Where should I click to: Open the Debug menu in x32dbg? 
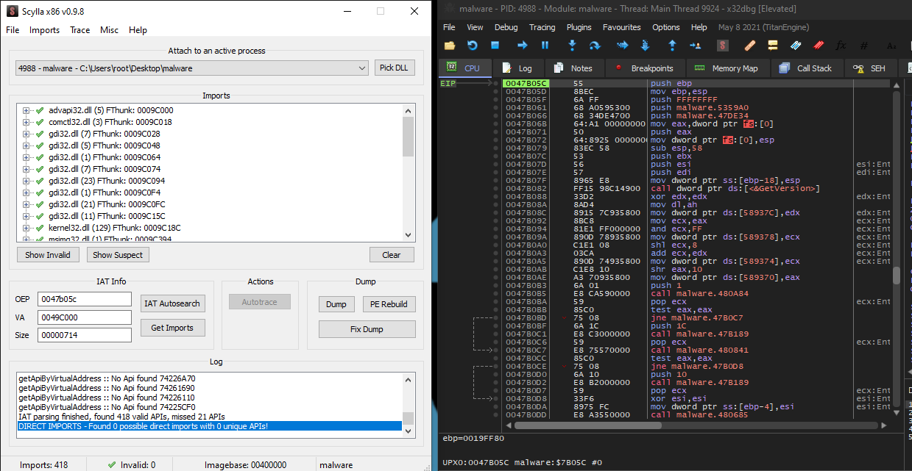(x=506, y=27)
